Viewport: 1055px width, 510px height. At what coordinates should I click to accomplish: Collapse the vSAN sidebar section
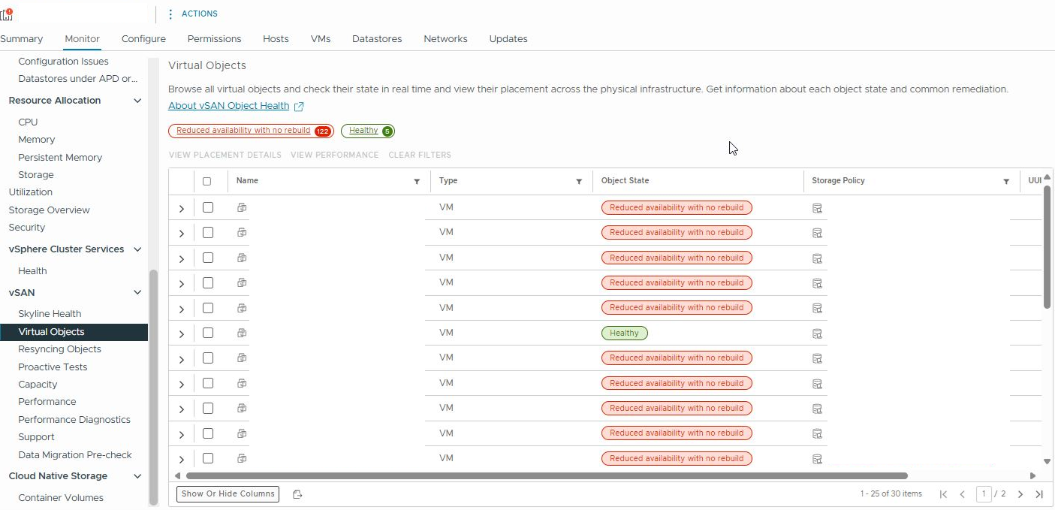click(x=137, y=293)
